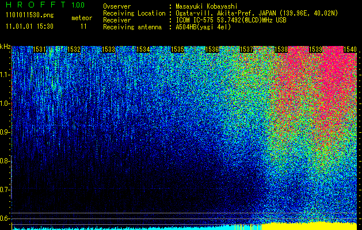Click the A504HB(yagi 4el) antenna text
This screenshot has height=230, width=362.
click(203, 27)
